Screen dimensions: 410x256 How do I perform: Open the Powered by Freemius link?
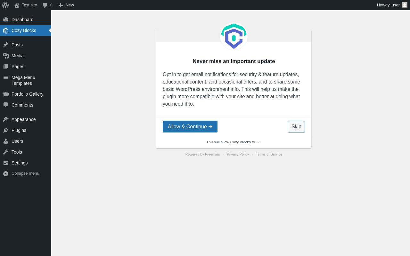(x=202, y=154)
